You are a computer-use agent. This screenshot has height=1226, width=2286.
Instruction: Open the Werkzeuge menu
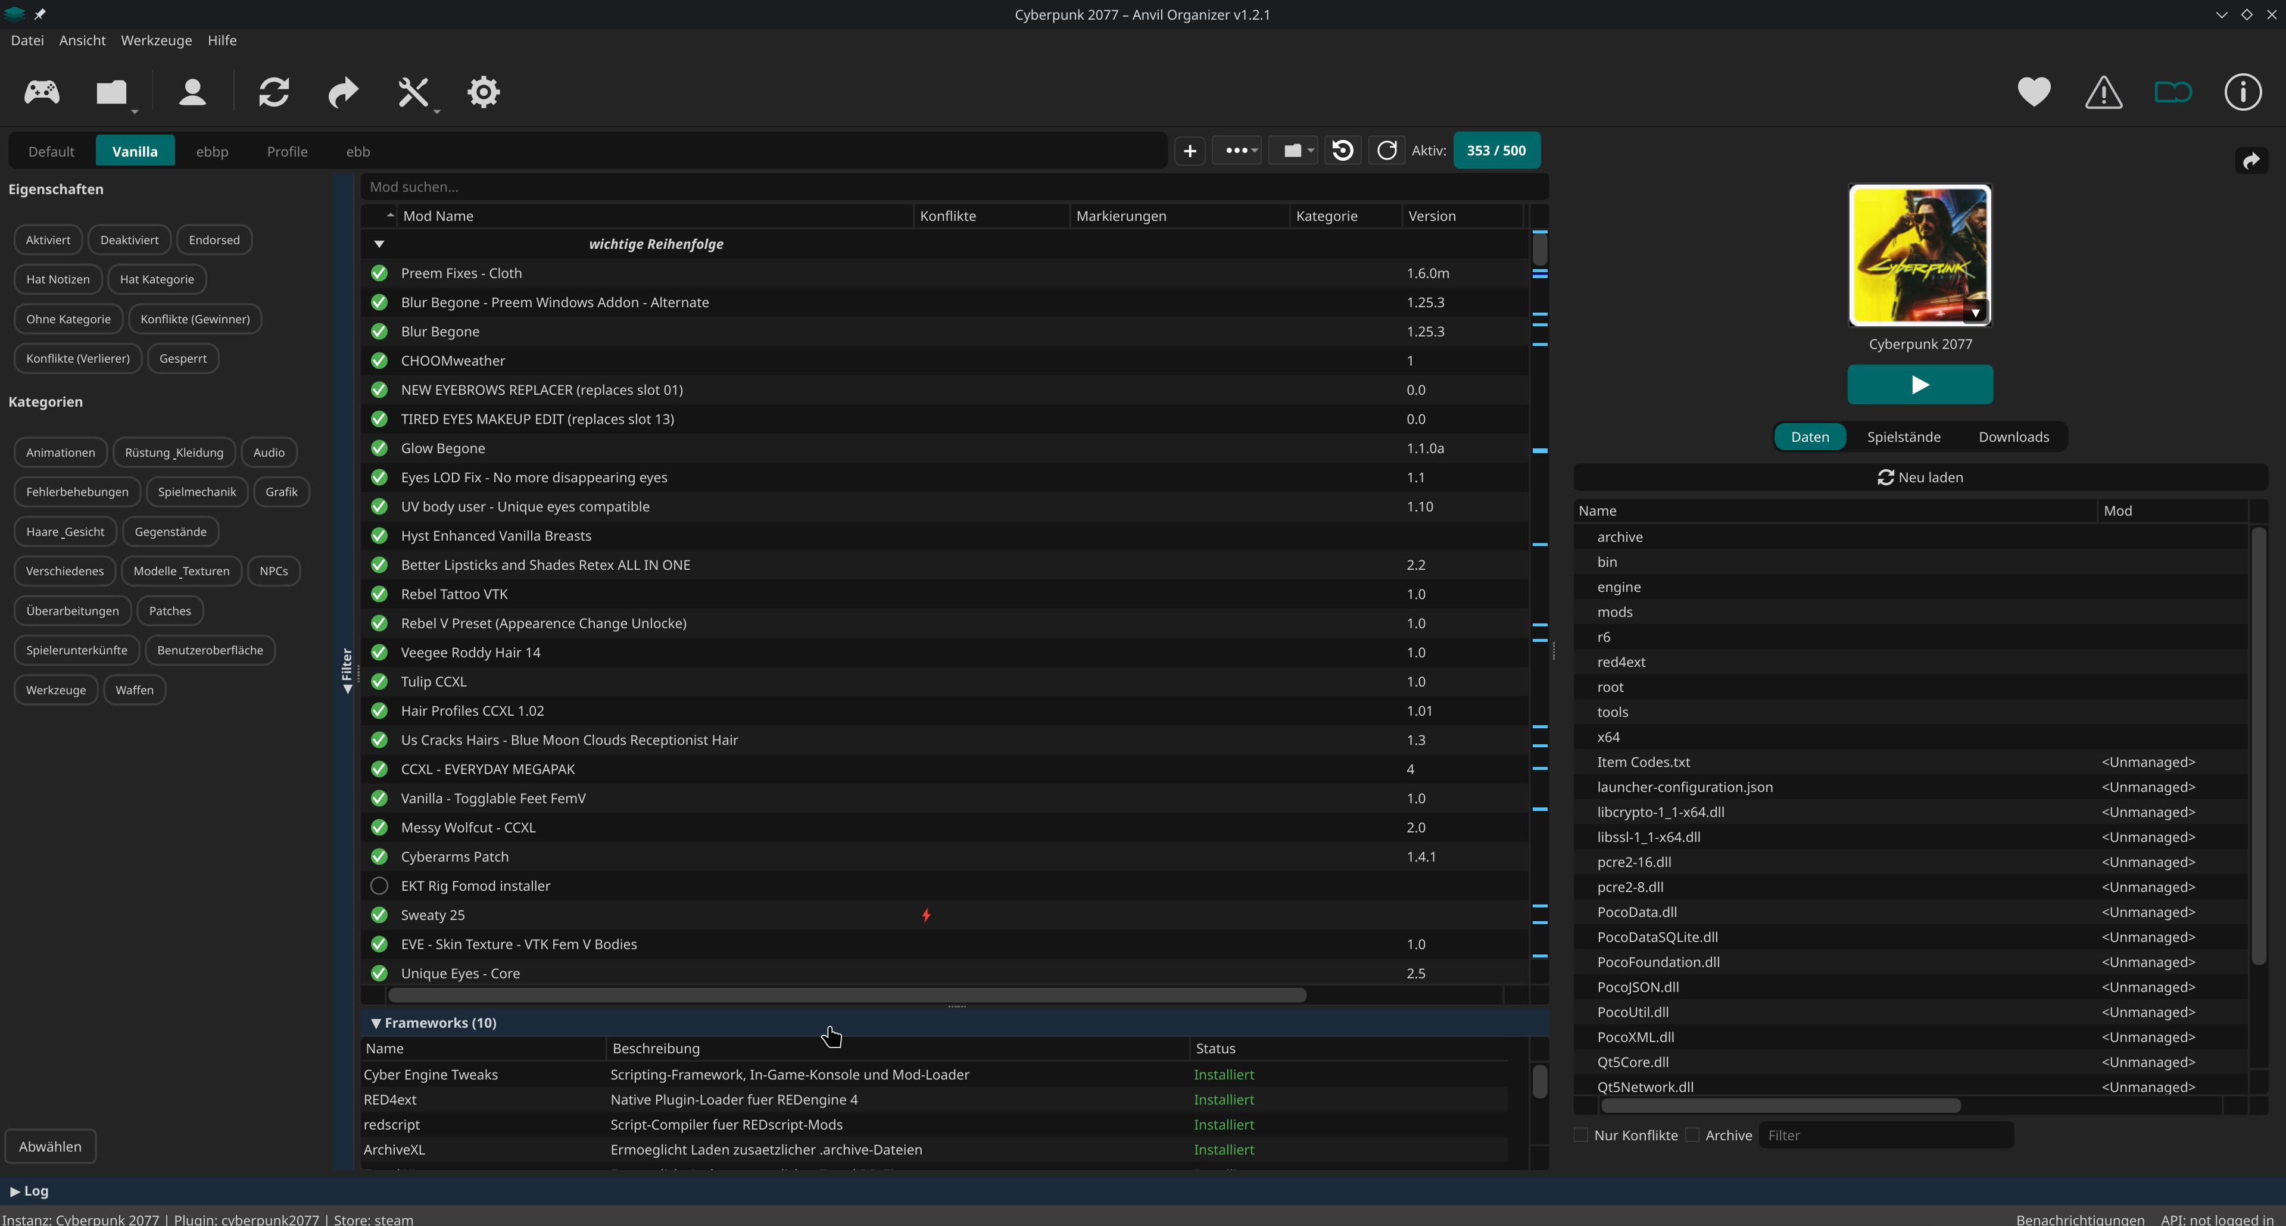[156, 40]
